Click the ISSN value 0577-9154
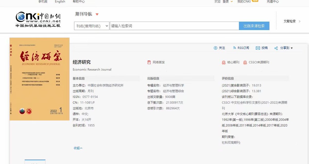The image size is (309, 164). tap(90, 97)
